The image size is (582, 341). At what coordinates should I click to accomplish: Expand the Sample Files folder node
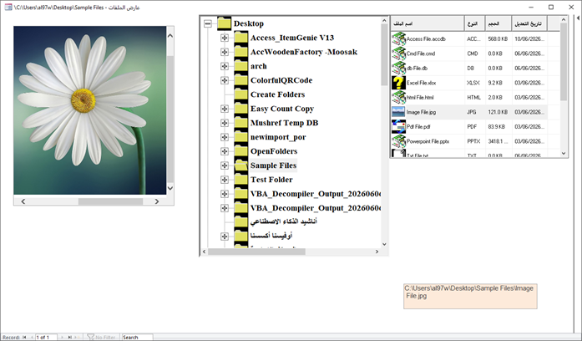coord(224,165)
